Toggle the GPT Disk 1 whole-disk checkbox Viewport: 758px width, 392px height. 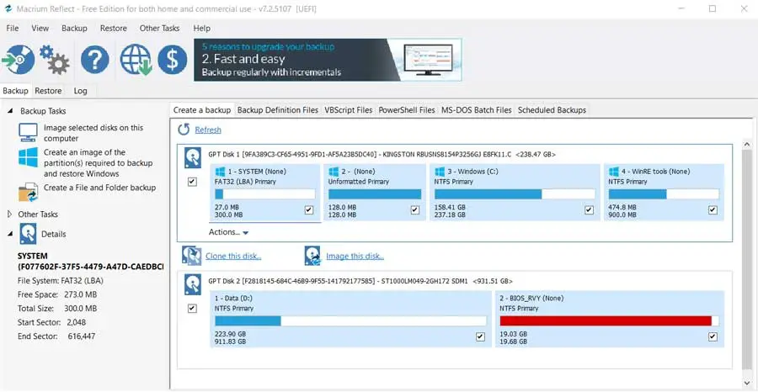pyautogui.click(x=192, y=182)
